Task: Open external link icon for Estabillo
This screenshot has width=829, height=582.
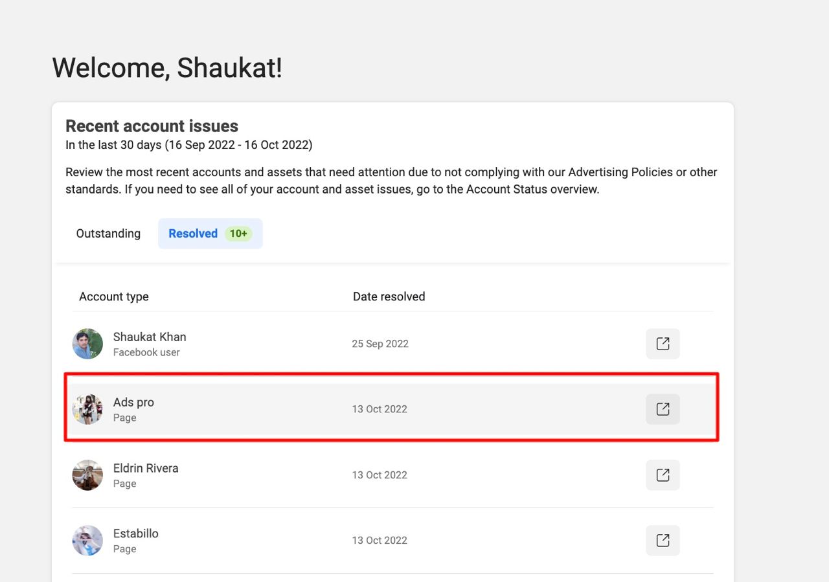Action: (x=663, y=541)
